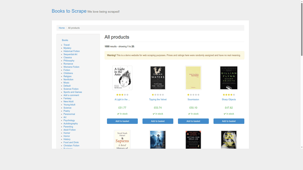Viewport: 303px width, 170px height.
Task: Click In stock checkmark under £47.82
Action: pos(225,114)
